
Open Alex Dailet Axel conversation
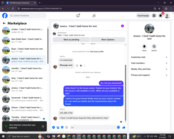[x=23, y=40]
